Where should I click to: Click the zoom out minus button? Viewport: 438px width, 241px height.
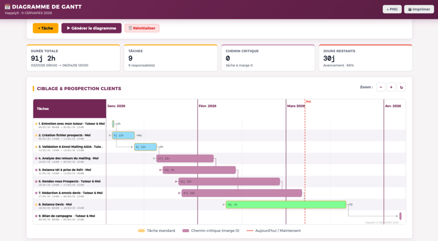click(x=381, y=87)
